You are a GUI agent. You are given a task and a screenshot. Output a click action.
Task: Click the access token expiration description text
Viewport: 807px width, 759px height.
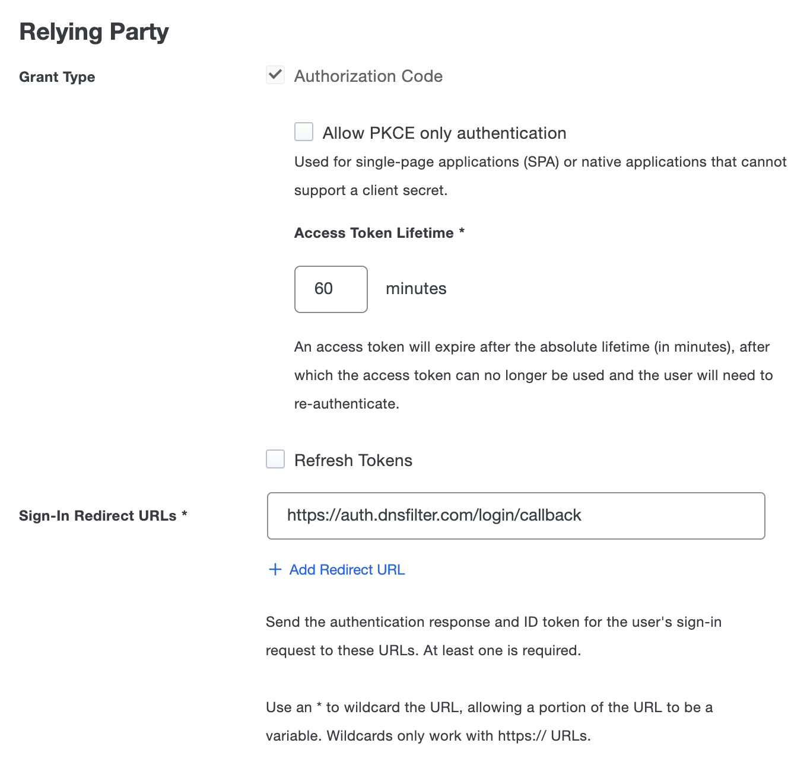[x=531, y=375]
